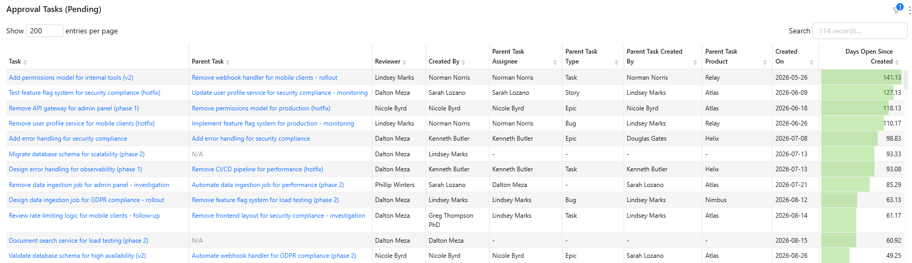The width and height of the screenshot is (912, 263).
Task: Open Review rate limiting logic follow-up task
Action: click(84, 216)
